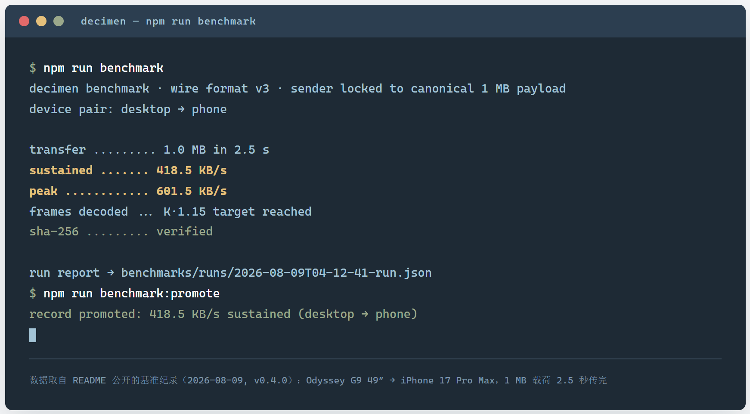This screenshot has width=750, height=414.
Task: Click the 'wire format v3' header text
Action: pyautogui.click(x=220, y=89)
